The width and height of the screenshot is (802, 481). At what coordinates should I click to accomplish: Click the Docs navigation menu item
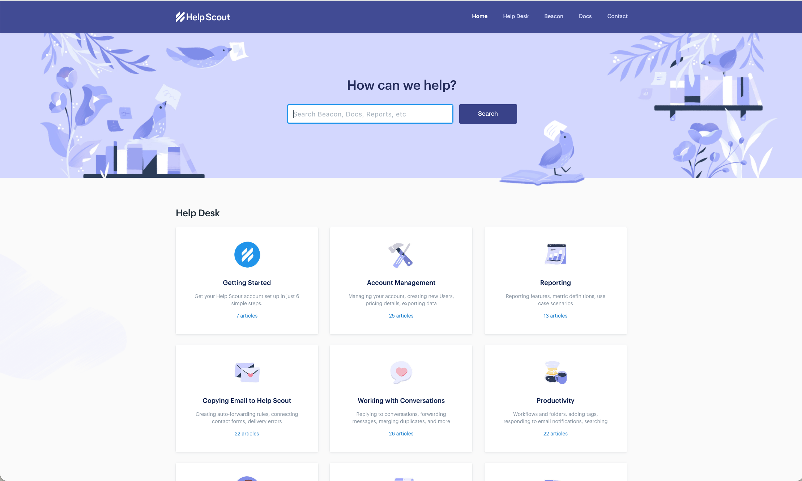pos(584,16)
